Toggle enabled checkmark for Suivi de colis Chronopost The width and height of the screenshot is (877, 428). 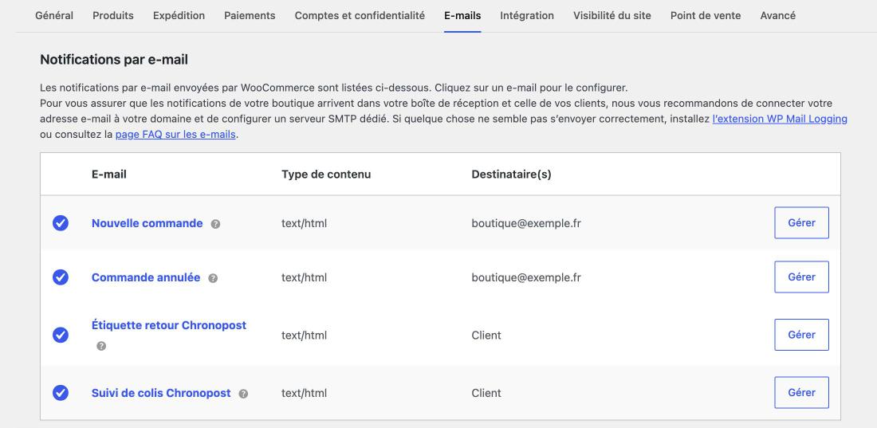61,393
